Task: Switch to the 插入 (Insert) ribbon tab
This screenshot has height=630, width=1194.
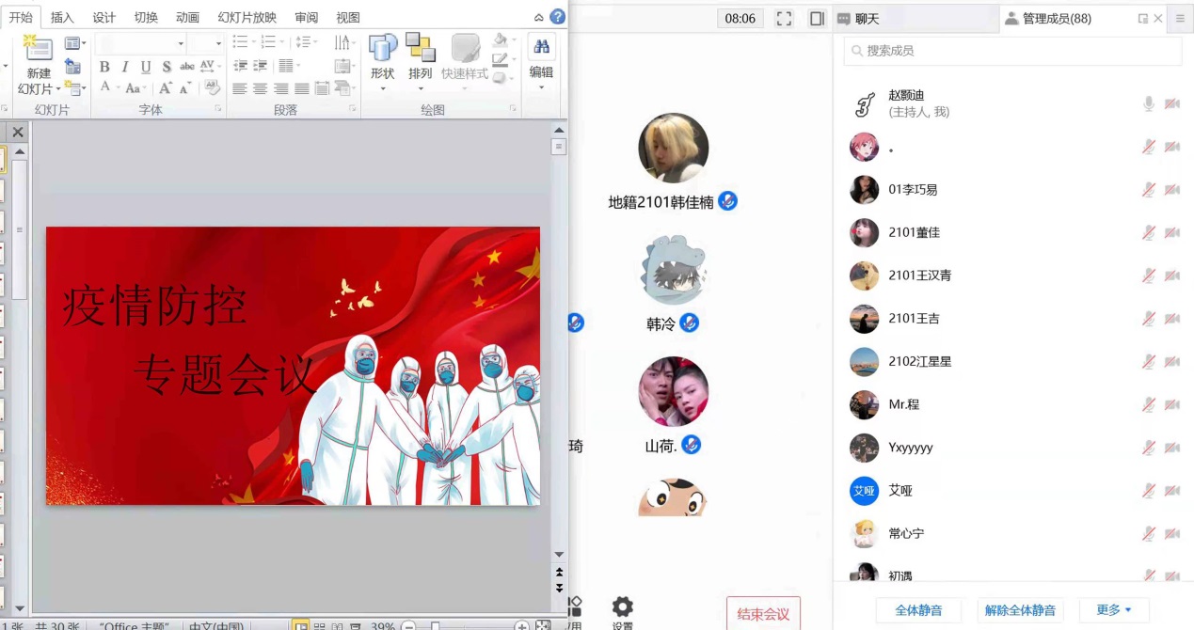Action: click(x=62, y=18)
